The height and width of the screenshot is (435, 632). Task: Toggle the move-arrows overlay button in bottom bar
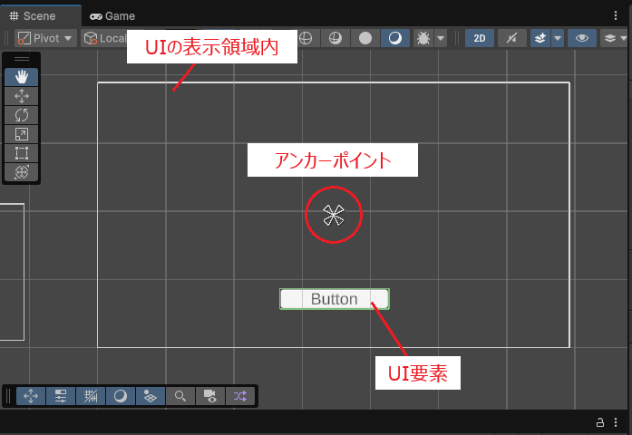tap(31, 396)
